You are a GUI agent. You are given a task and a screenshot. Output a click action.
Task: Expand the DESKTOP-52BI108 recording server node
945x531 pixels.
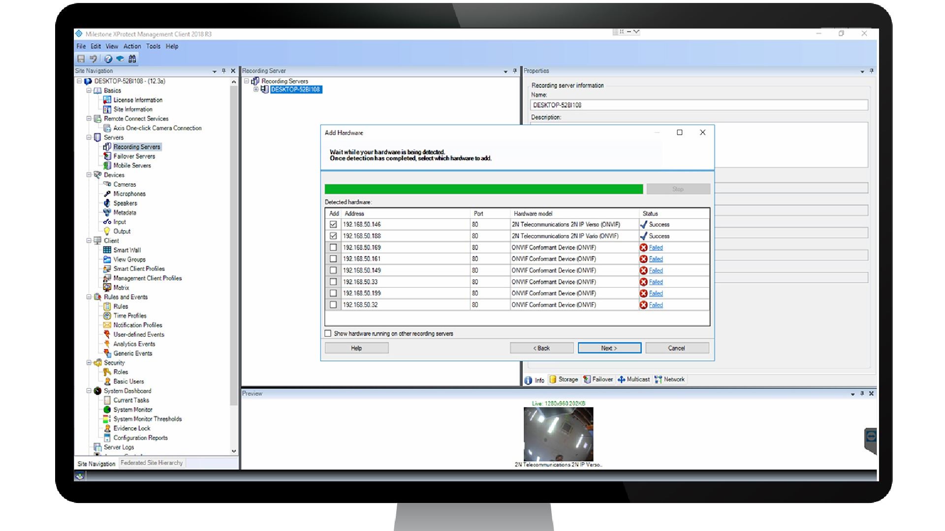click(256, 89)
